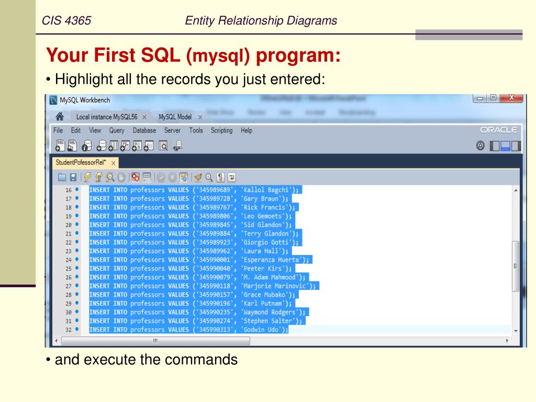Reconnect to DBMS icon
Image resolution: width=536 pixels, height=402 pixels.
pos(178,146)
